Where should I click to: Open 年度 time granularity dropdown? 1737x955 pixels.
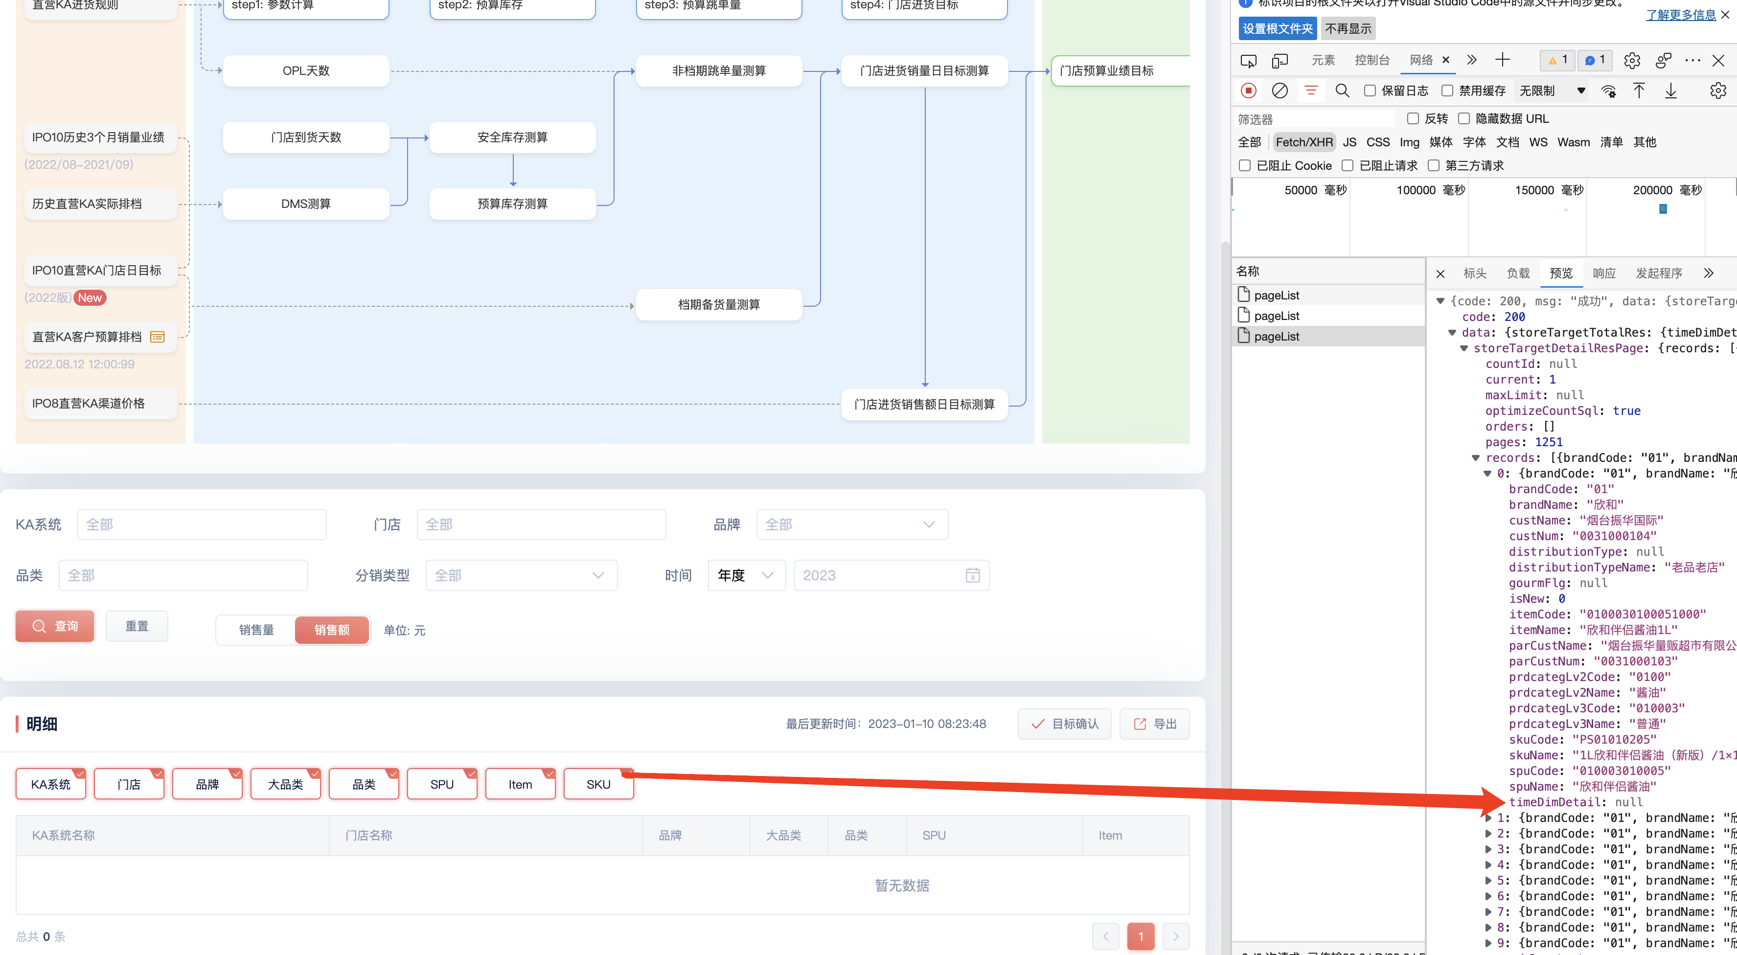click(x=747, y=575)
